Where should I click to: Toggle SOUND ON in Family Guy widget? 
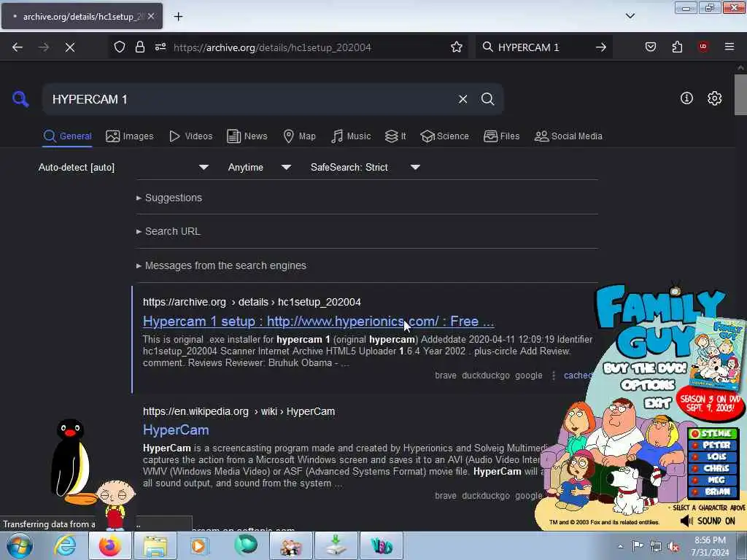click(708, 521)
